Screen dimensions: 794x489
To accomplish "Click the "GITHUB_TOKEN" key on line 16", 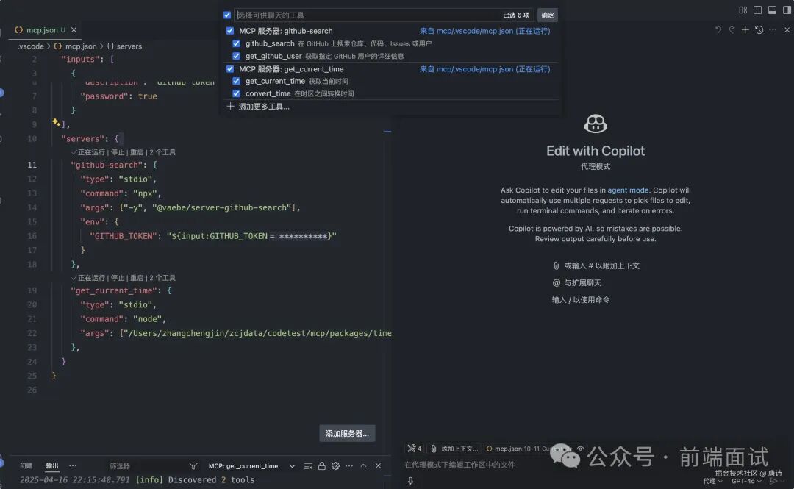I will coord(124,235).
